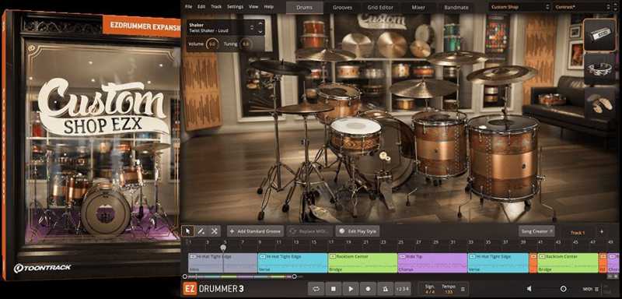Click the right handle of timeline zoom bar
The width and height of the screenshot is (622, 299).
[295, 276]
